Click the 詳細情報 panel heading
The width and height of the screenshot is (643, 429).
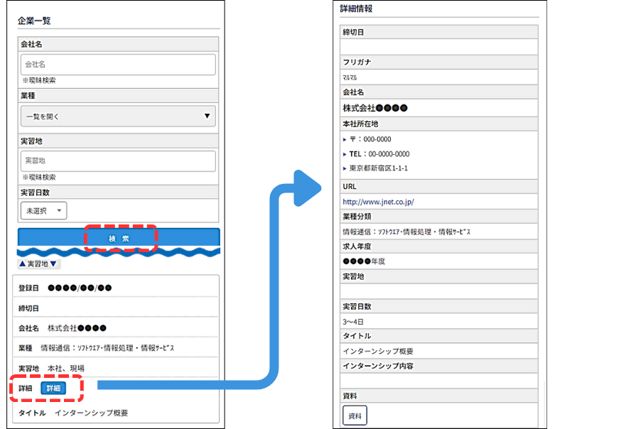[357, 9]
